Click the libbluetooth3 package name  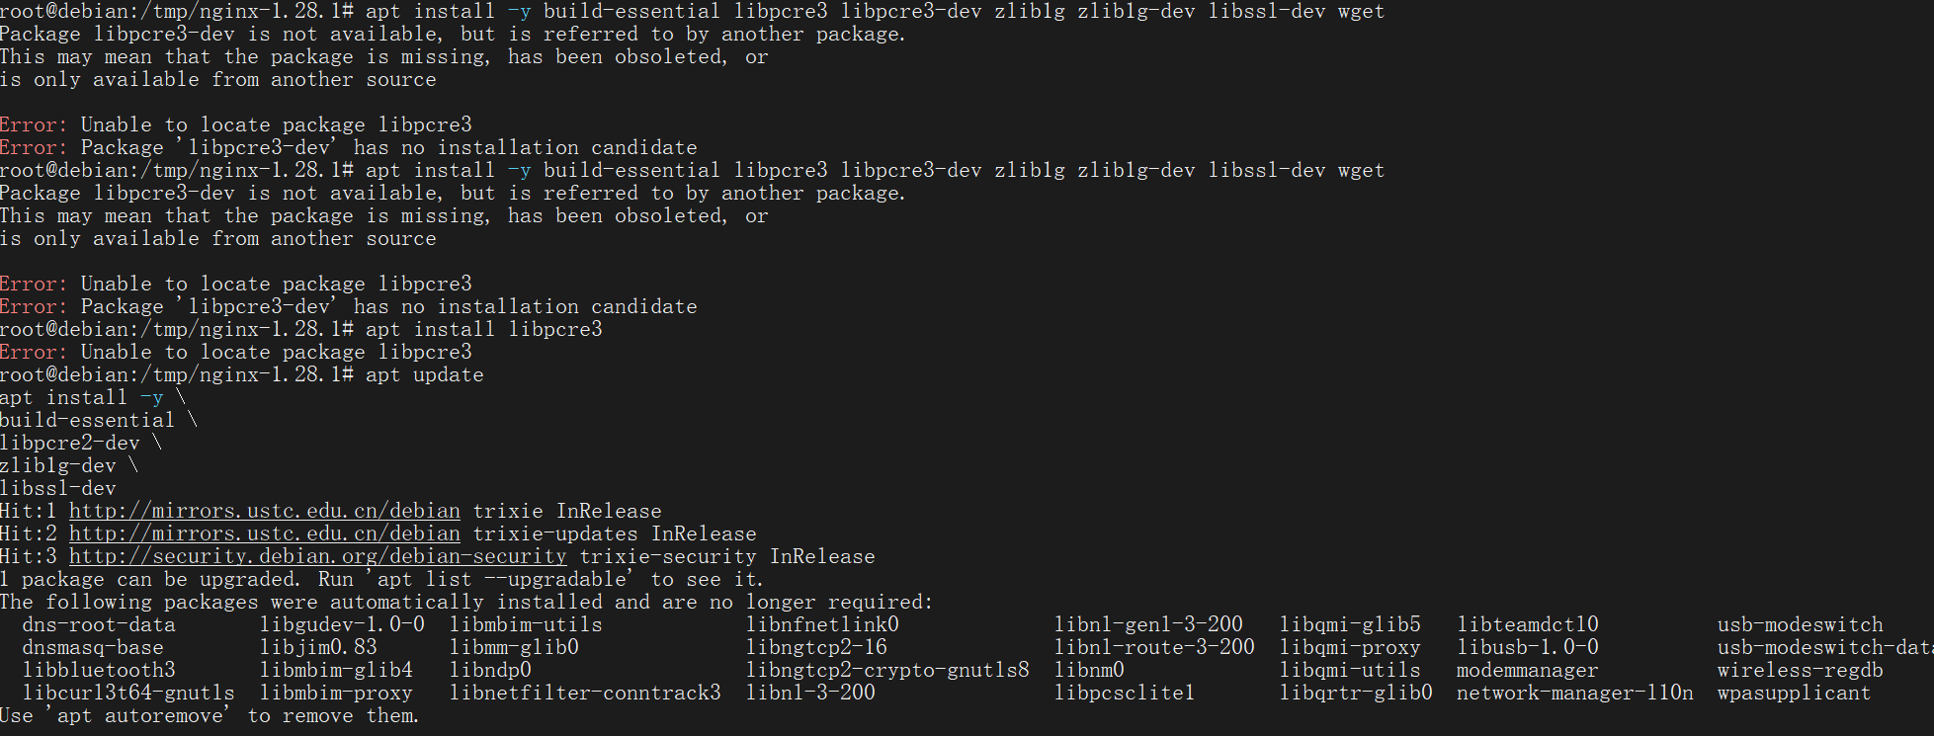point(99,670)
